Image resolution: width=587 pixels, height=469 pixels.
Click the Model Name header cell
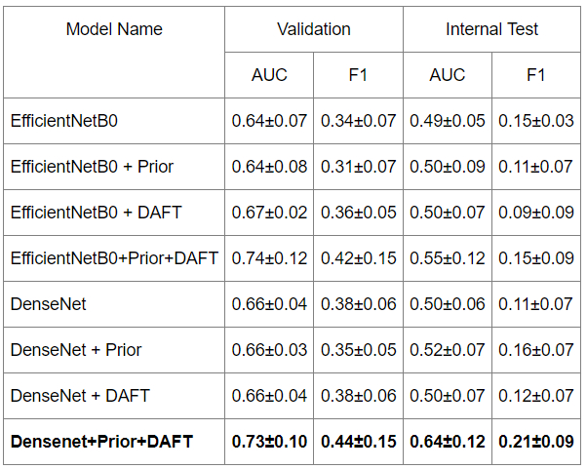point(114,29)
